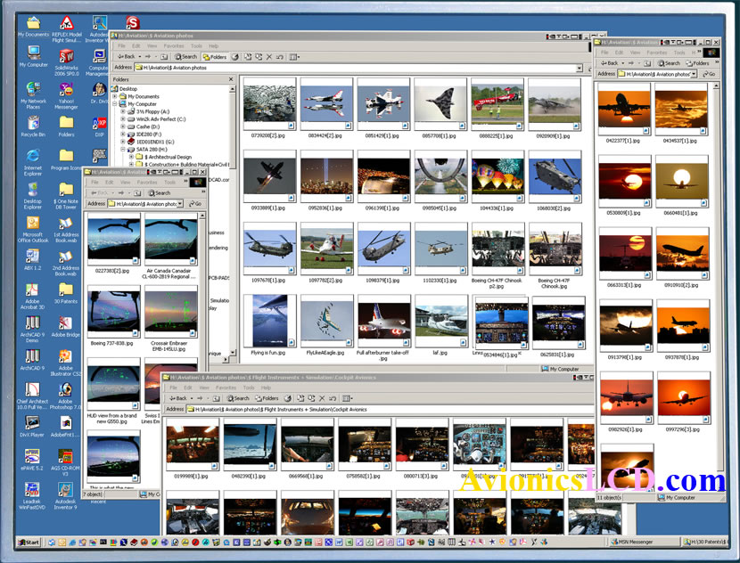The image size is (740, 563).
Task: Open the SolidWorks 2006 desktop icon
Action: (65, 57)
